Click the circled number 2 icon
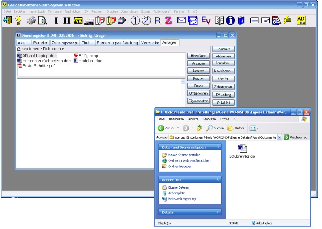322x229 pixels. [x=146, y=20]
